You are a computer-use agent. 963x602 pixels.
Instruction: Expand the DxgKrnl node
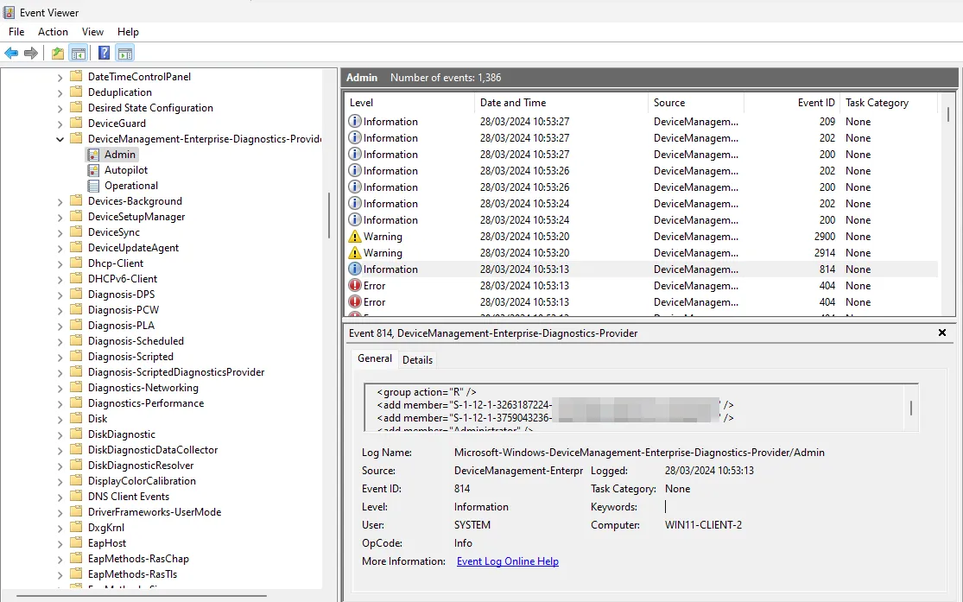[x=60, y=529]
